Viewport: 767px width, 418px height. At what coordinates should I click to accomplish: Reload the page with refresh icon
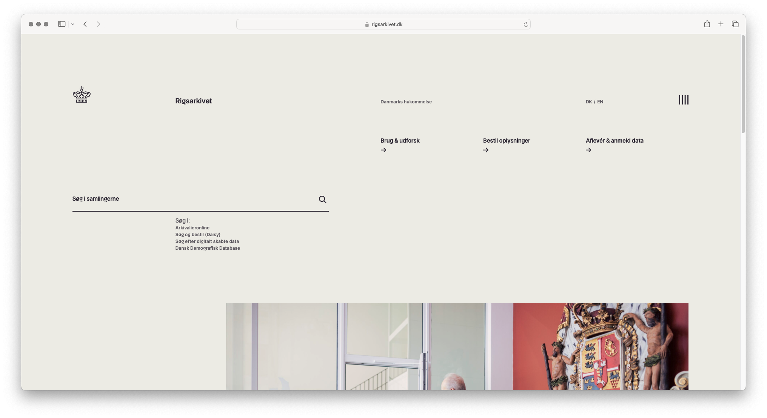click(525, 24)
